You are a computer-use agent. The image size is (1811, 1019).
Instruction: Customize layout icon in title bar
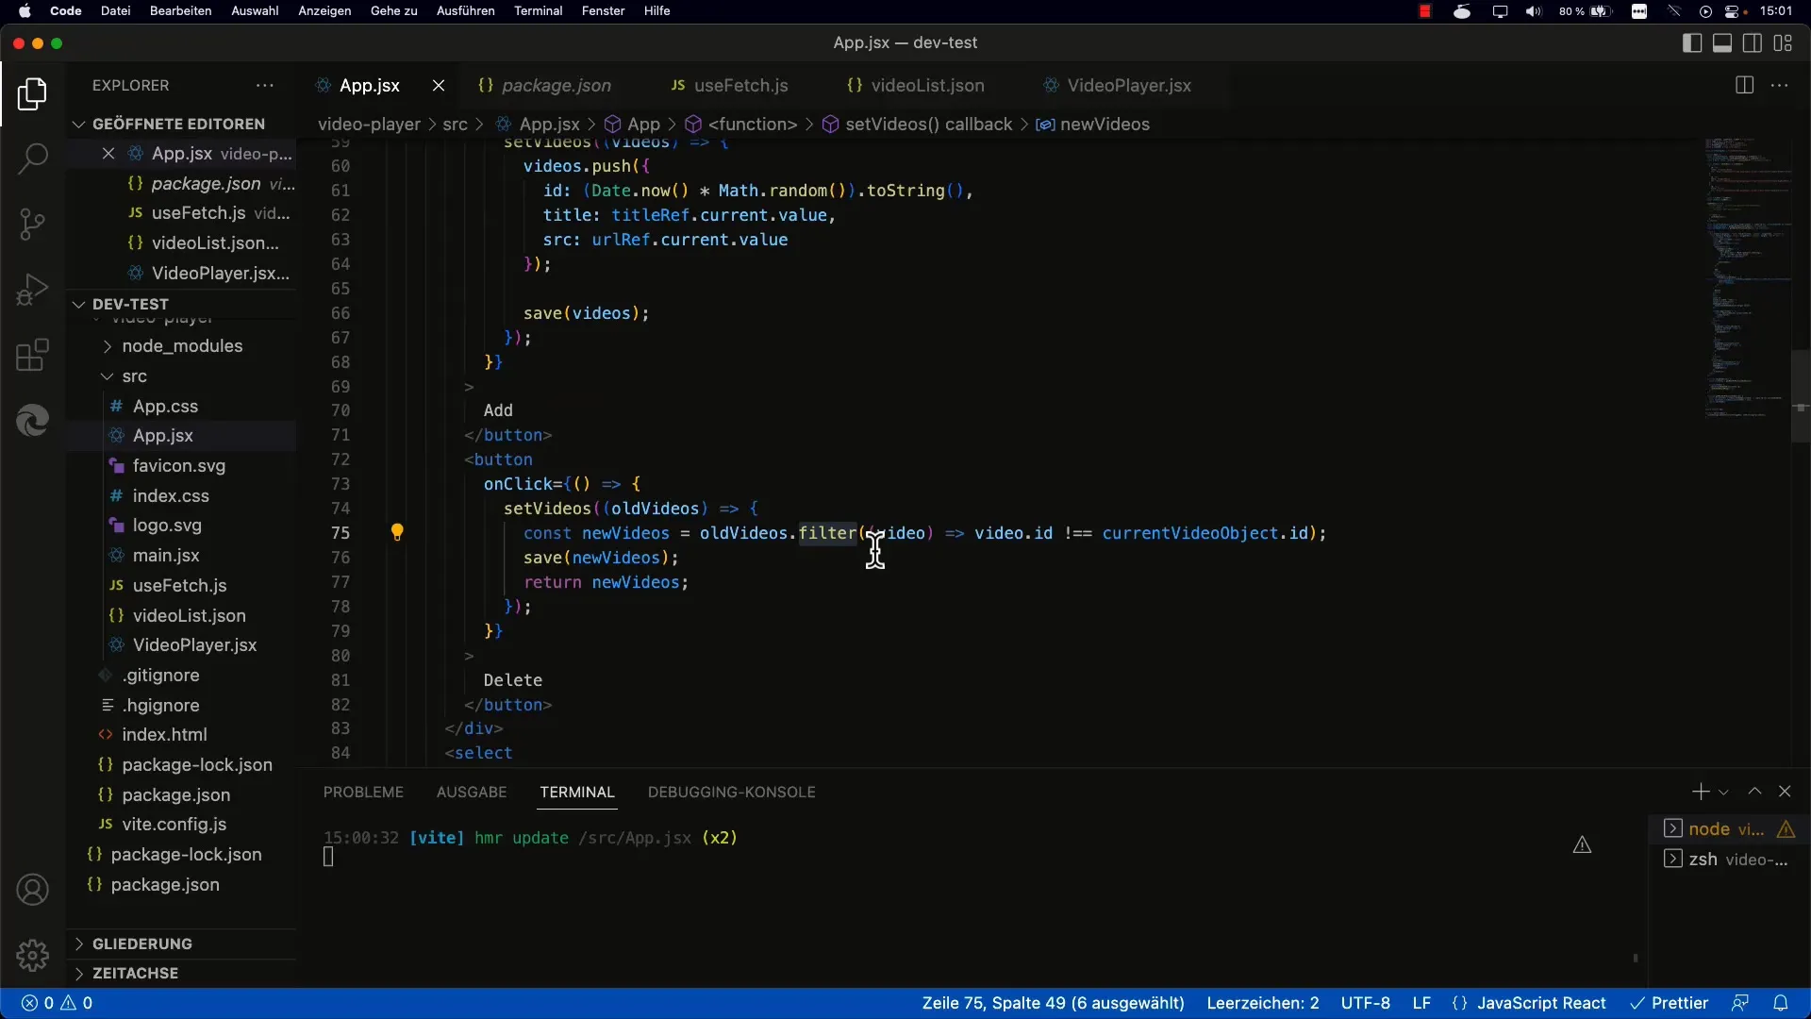[x=1783, y=43]
